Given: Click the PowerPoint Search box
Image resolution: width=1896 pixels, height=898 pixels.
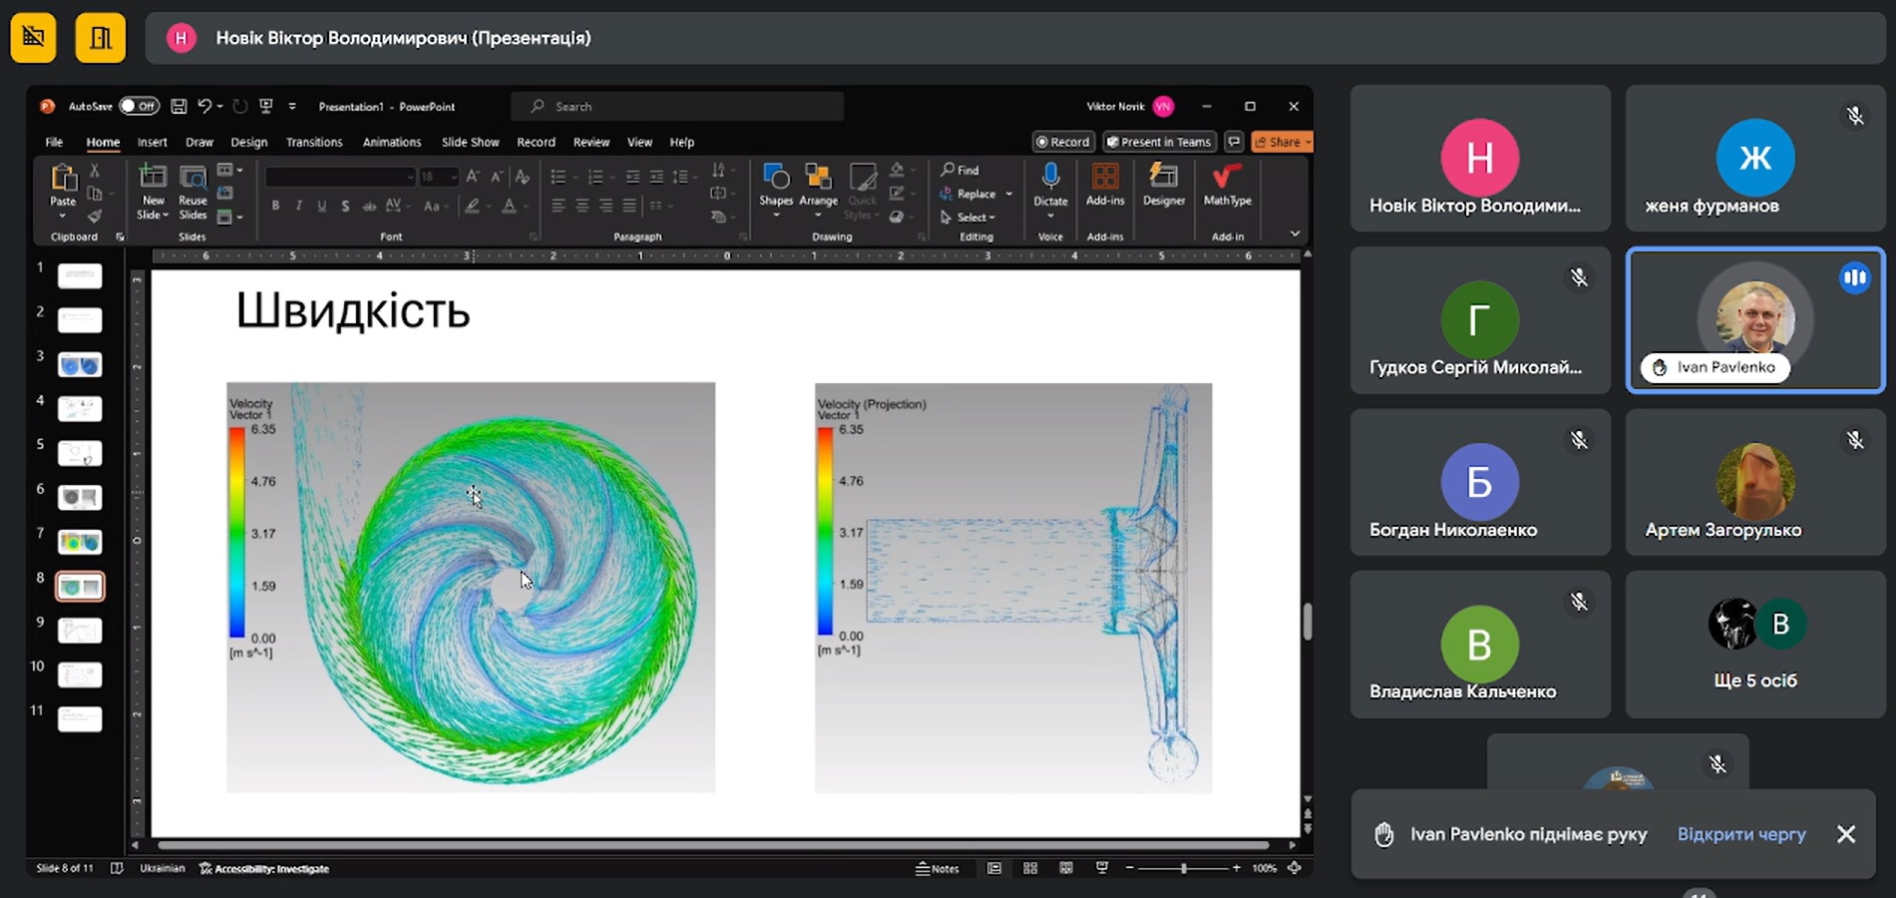Looking at the screenshot, I should (x=677, y=106).
